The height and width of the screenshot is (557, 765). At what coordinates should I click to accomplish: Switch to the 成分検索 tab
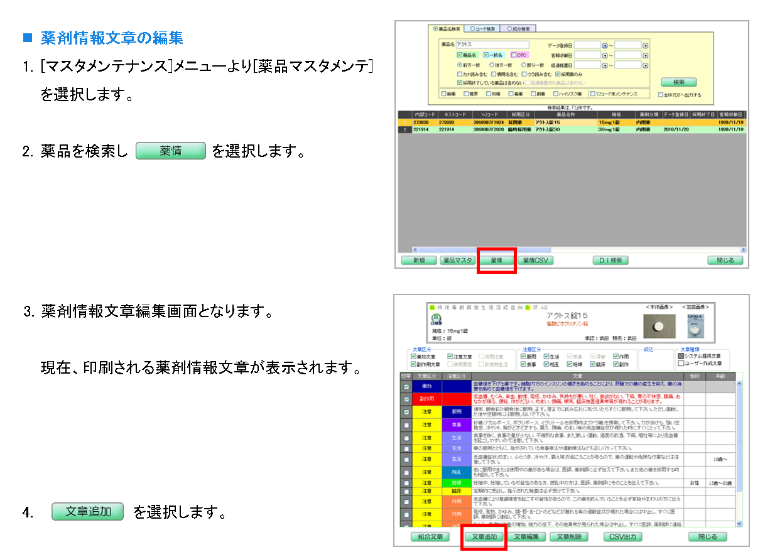[518, 29]
